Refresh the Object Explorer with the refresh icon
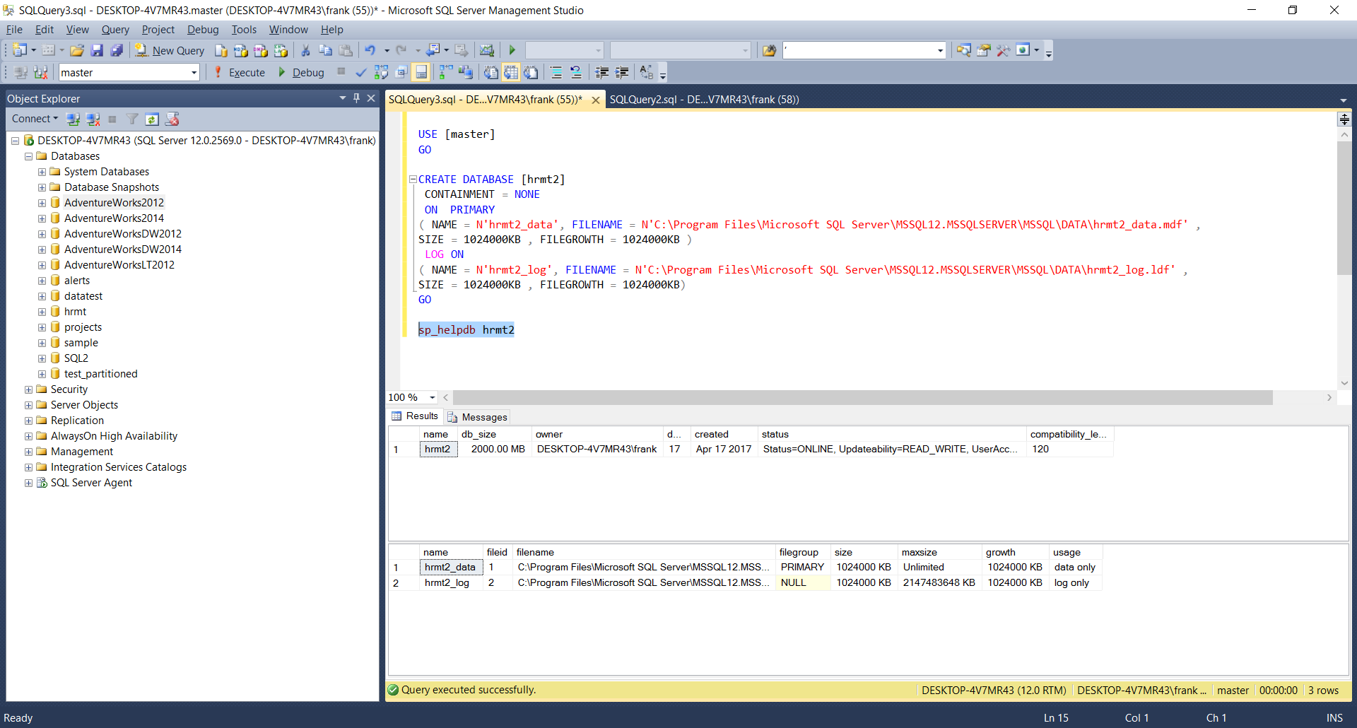 (x=152, y=119)
